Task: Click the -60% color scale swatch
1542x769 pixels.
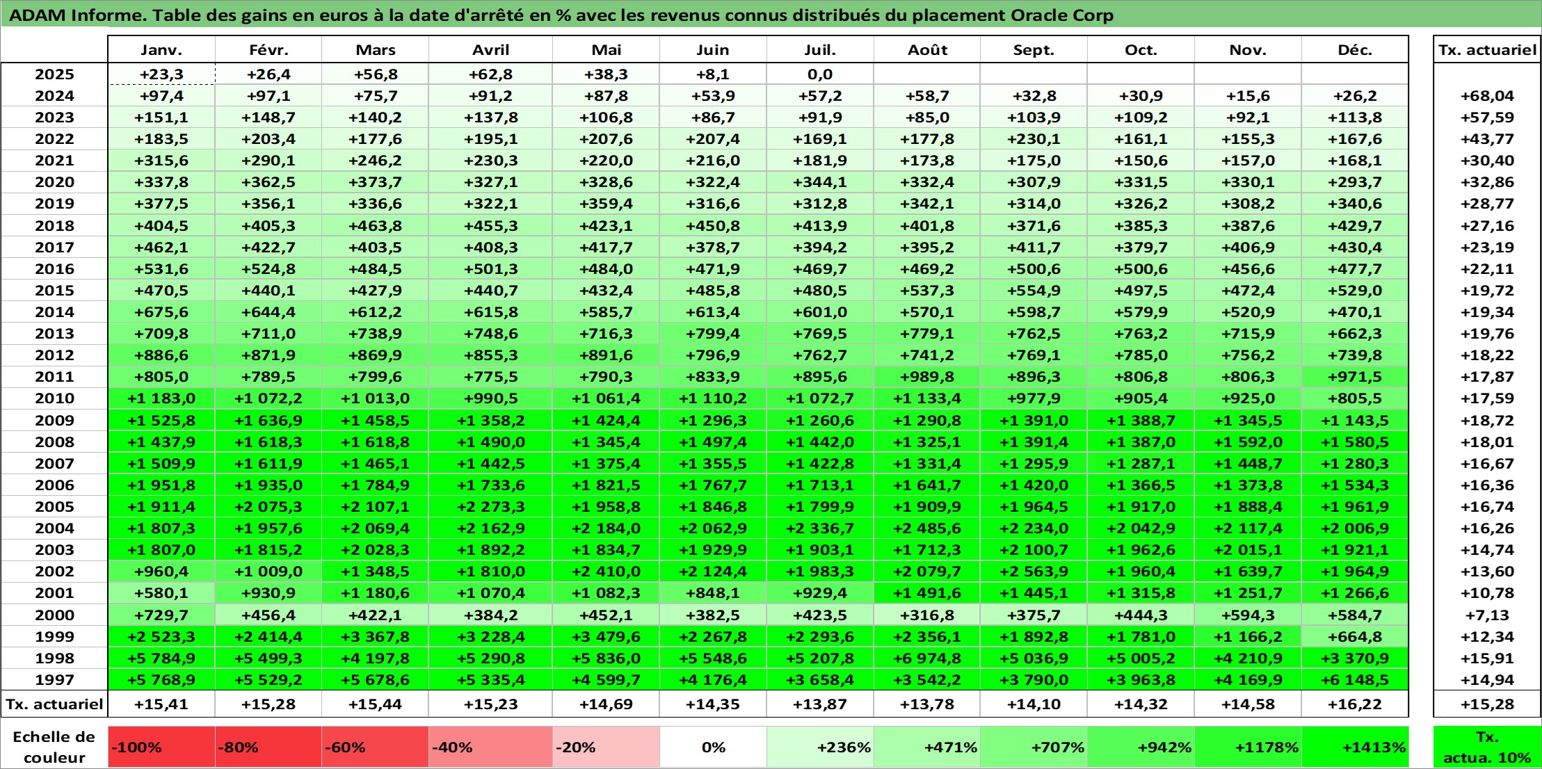Action: pos(375,747)
